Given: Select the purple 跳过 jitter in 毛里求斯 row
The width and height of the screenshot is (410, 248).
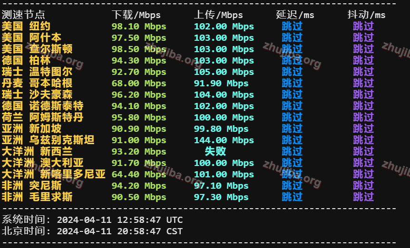Looking at the screenshot, I should (x=363, y=197).
